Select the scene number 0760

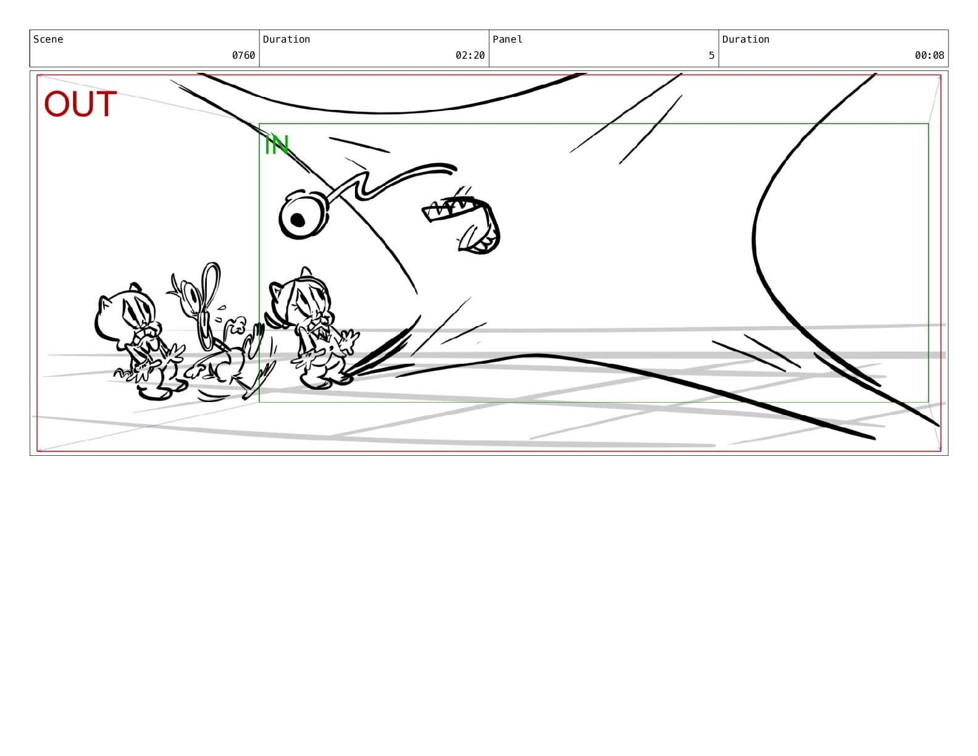pos(243,56)
